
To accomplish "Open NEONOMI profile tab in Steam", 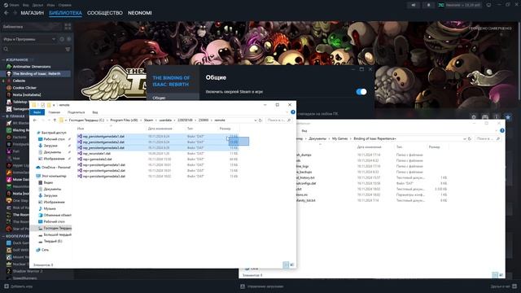I will (140, 13).
